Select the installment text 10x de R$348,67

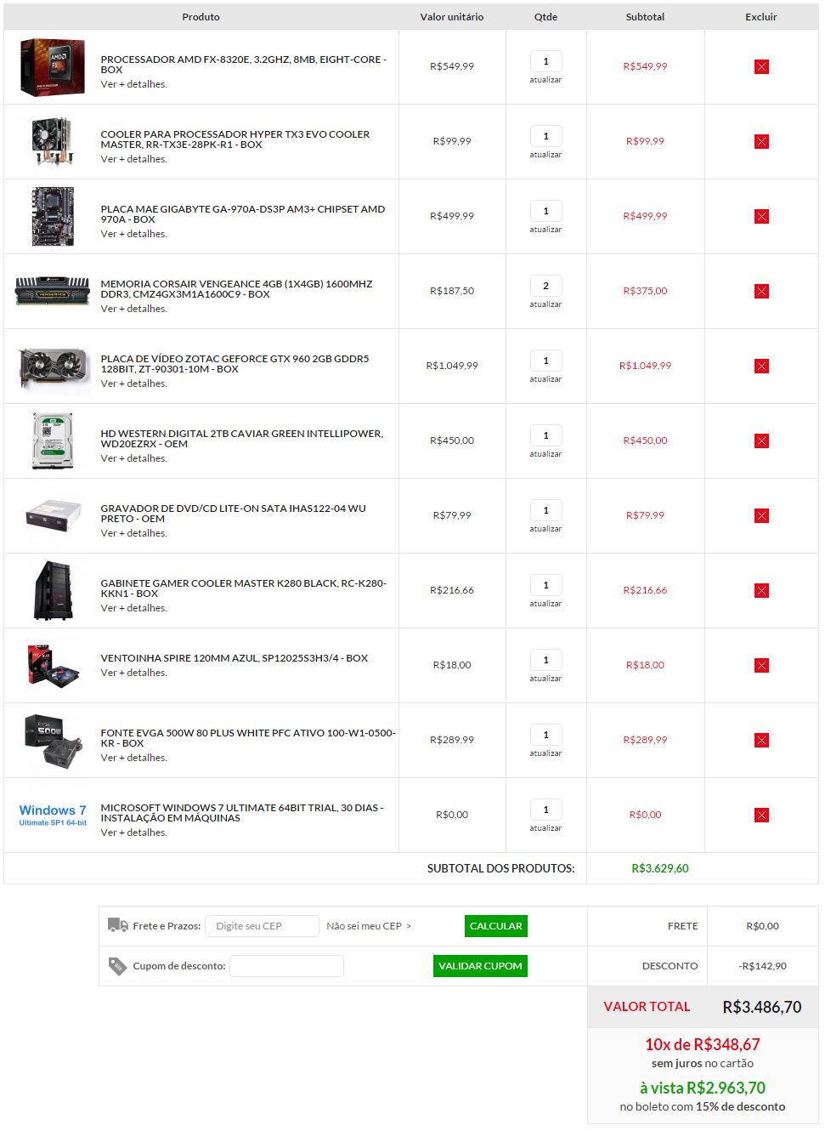tap(703, 1044)
